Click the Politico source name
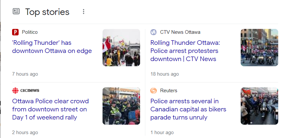Image resolution: width=289 pixels, height=138 pixels. [x=30, y=32]
